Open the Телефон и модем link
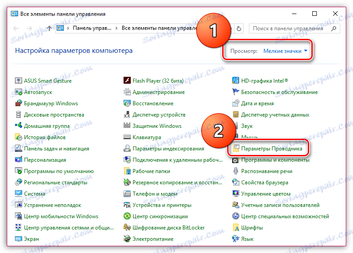This screenshot has height=253, width=353. pos(155,194)
